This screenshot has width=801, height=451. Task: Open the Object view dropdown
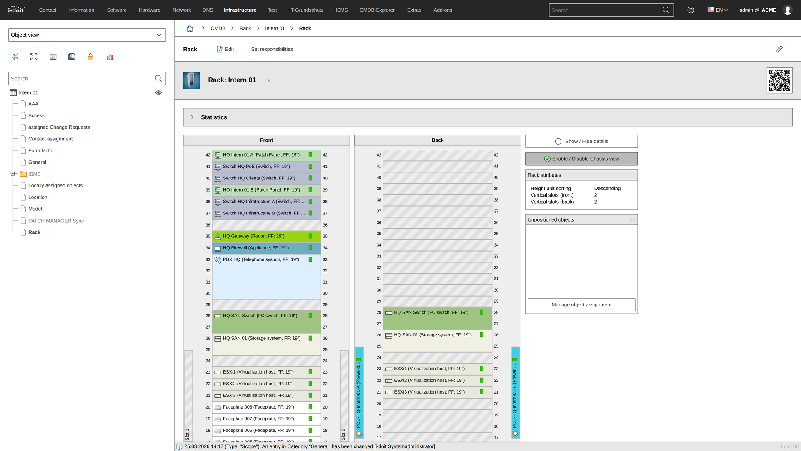click(87, 35)
